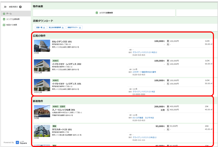Viewport: 218px width, 147px height.
Task: Click the 敷 badge showing 93,000円 for サウスポート23 101
Action: click(x=168, y=126)
